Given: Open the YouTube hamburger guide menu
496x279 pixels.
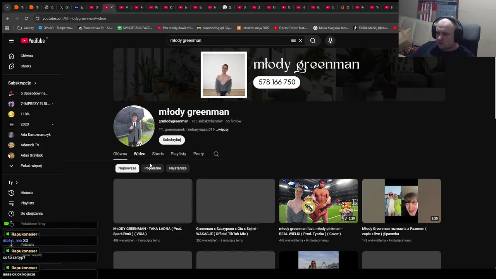Looking at the screenshot, I should 11,41.
